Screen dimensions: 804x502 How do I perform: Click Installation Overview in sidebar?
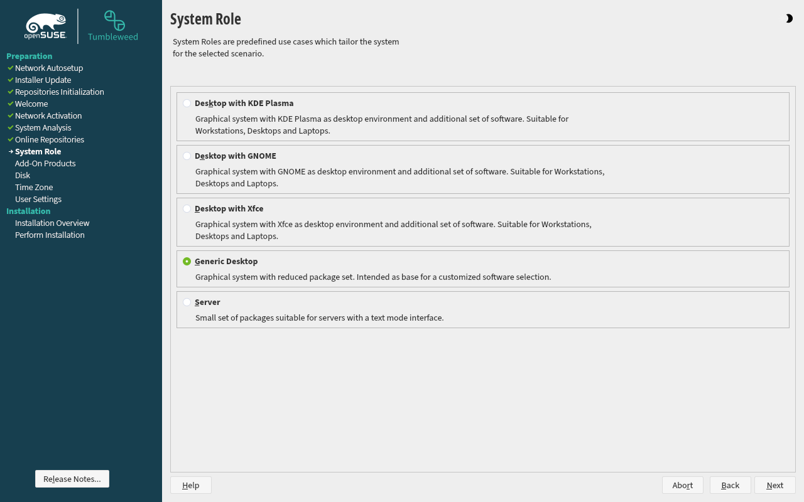(x=52, y=223)
